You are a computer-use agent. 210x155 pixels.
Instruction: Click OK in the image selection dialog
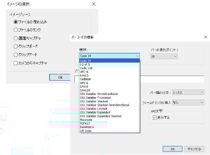[60, 77]
